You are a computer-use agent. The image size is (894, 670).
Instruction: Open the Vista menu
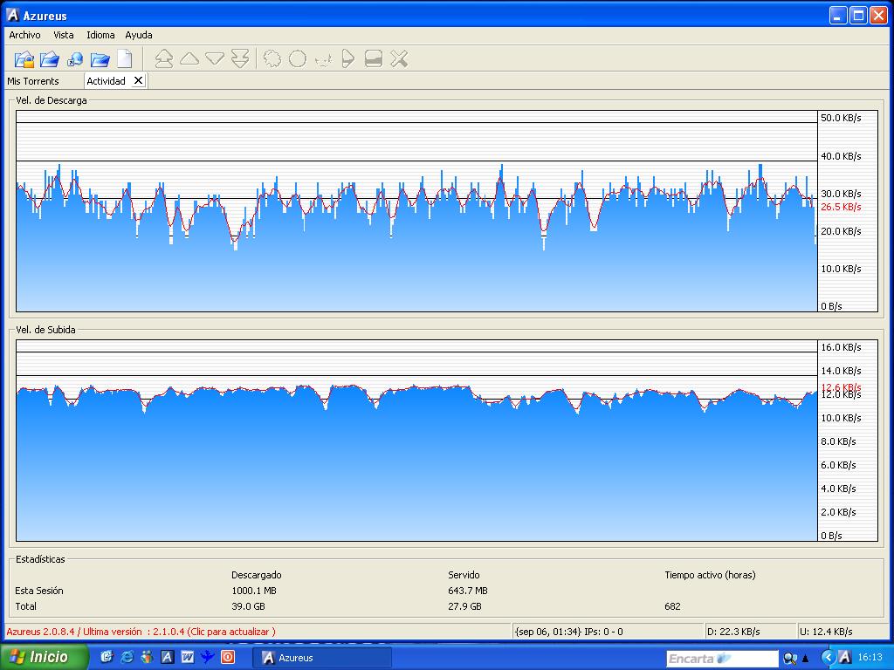pyautogui.click(x=64, y=35)
